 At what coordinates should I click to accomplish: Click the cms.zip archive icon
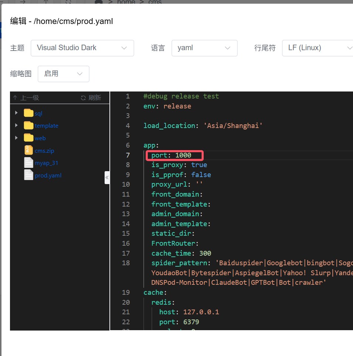click(x=28, y=150)
